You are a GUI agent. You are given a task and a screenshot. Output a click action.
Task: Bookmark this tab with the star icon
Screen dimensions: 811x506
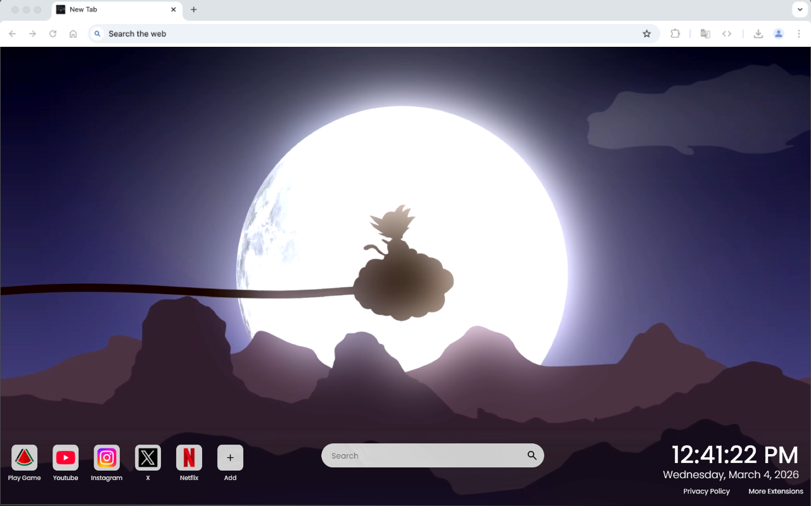[646, 34]
